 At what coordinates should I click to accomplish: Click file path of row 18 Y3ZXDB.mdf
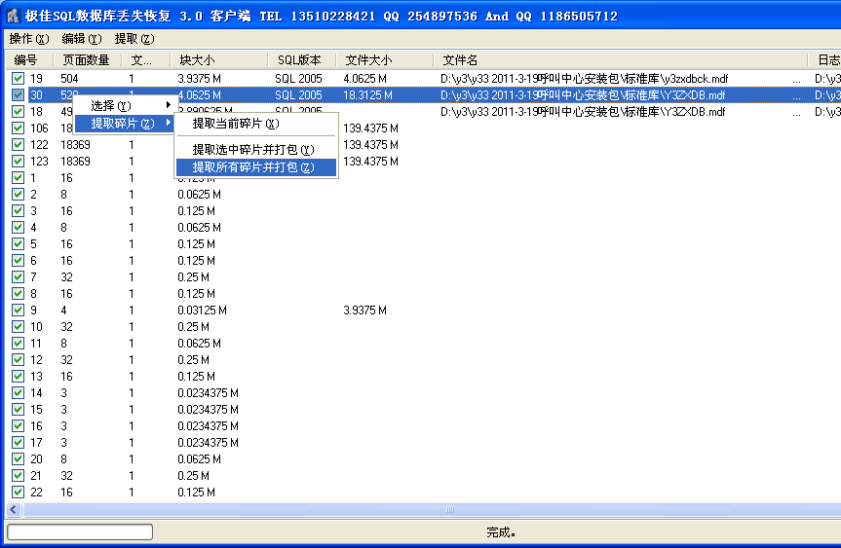pos(583,111)
